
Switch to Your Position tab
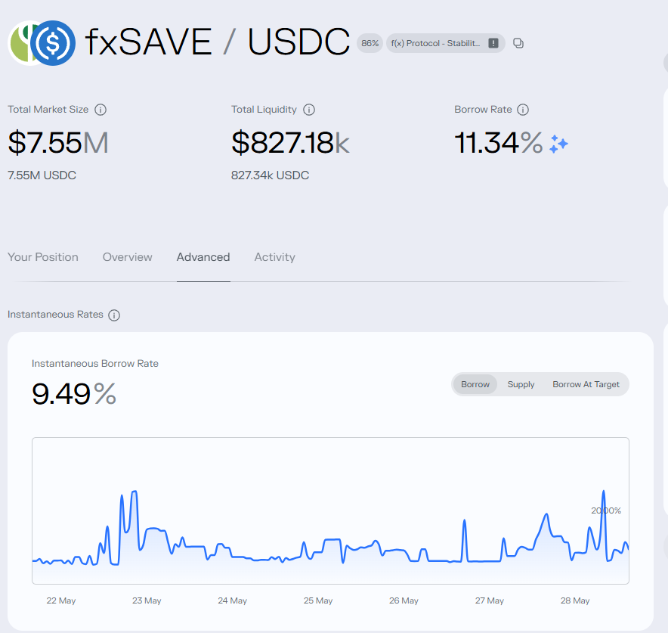[43, 257]
